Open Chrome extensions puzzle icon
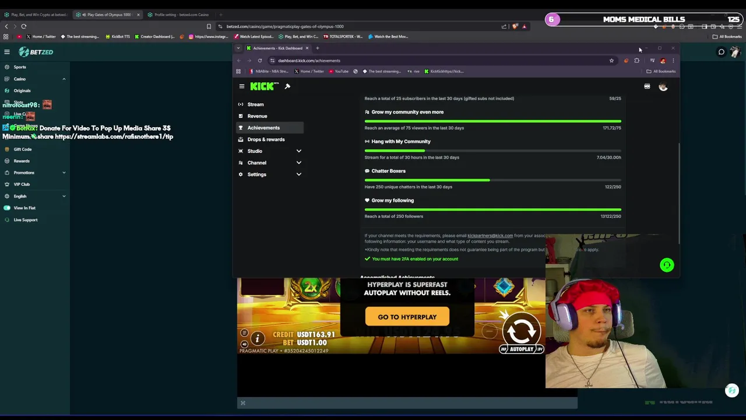746x420 pixels. pyautogui.click(x=636, y=61)
